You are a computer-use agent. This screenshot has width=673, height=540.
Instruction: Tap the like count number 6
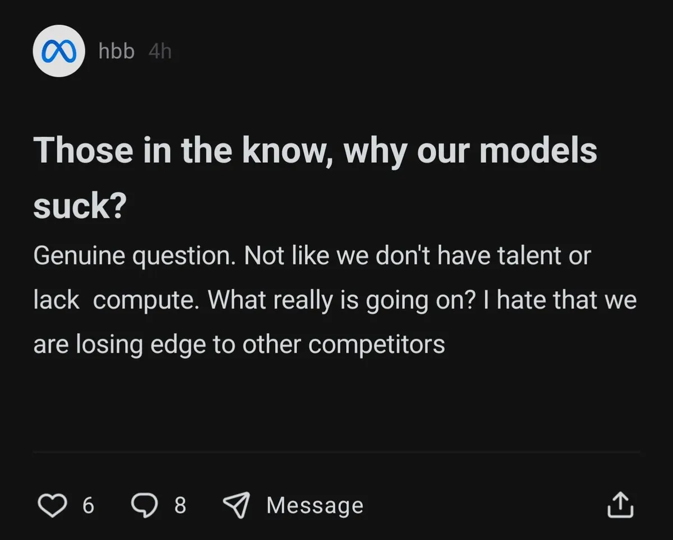88,505
